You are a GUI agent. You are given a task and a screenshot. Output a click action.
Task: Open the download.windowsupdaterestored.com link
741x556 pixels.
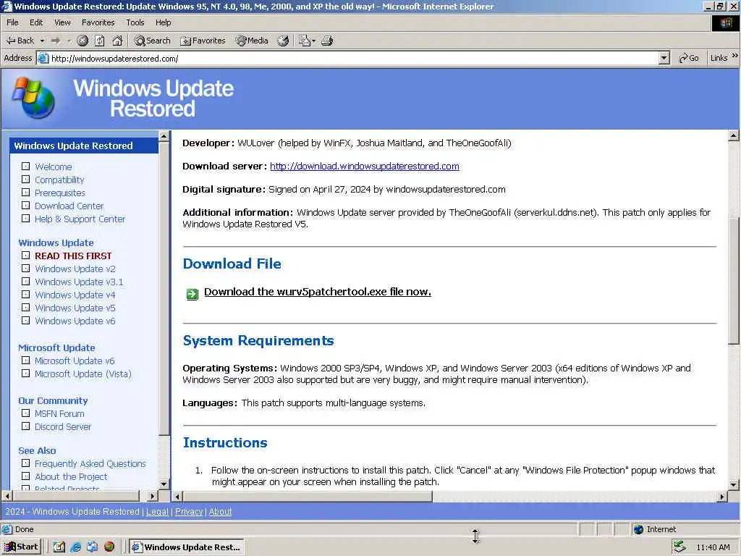(365, 166)
